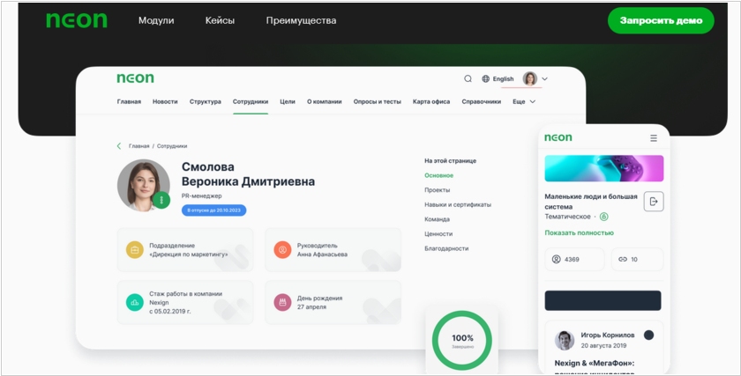Click the Игорь Корнилов author name
The height and width of the screenshot is (376, 741).
tap(608, 335)
